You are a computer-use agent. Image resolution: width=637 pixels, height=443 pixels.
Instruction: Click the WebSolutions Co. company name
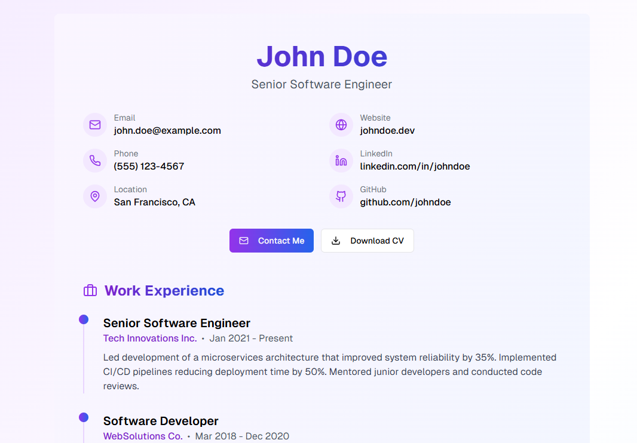coord(143,436)
